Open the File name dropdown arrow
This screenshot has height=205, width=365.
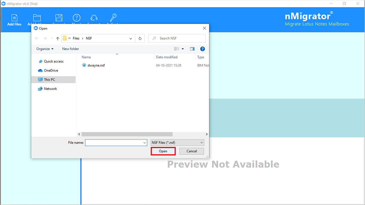pyautogui.click(x=145, y=142)
